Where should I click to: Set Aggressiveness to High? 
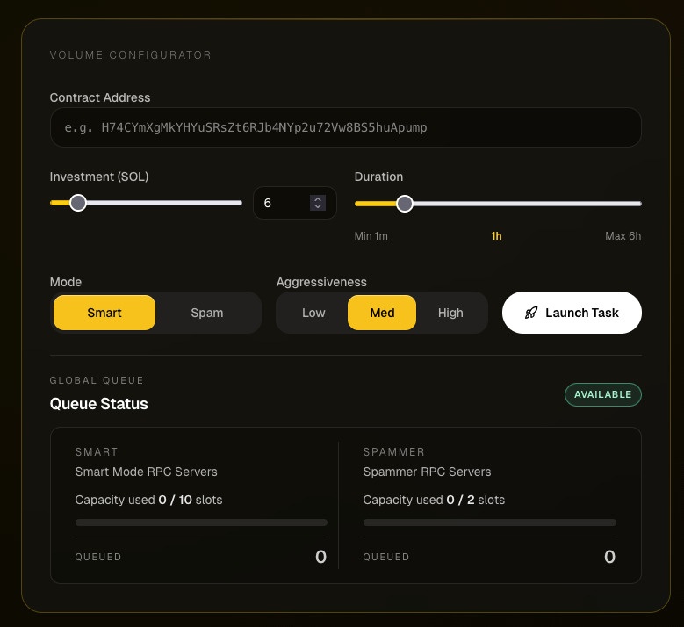(x=450, y=313)
